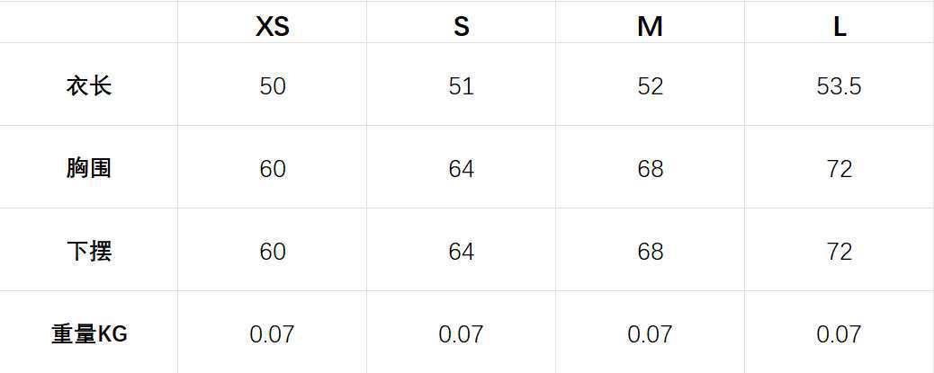Click the 胸围 value 72 for L
The height and width of the screenshot is (373, 934).
tap(839, 169)
